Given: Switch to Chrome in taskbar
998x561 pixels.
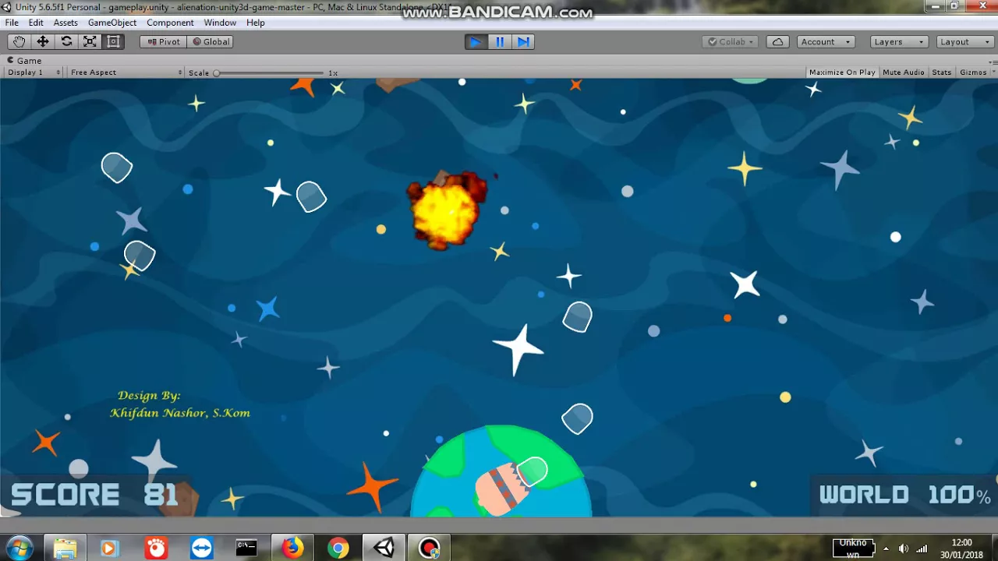Looking at the screenshot, I should tap(338, 548).
